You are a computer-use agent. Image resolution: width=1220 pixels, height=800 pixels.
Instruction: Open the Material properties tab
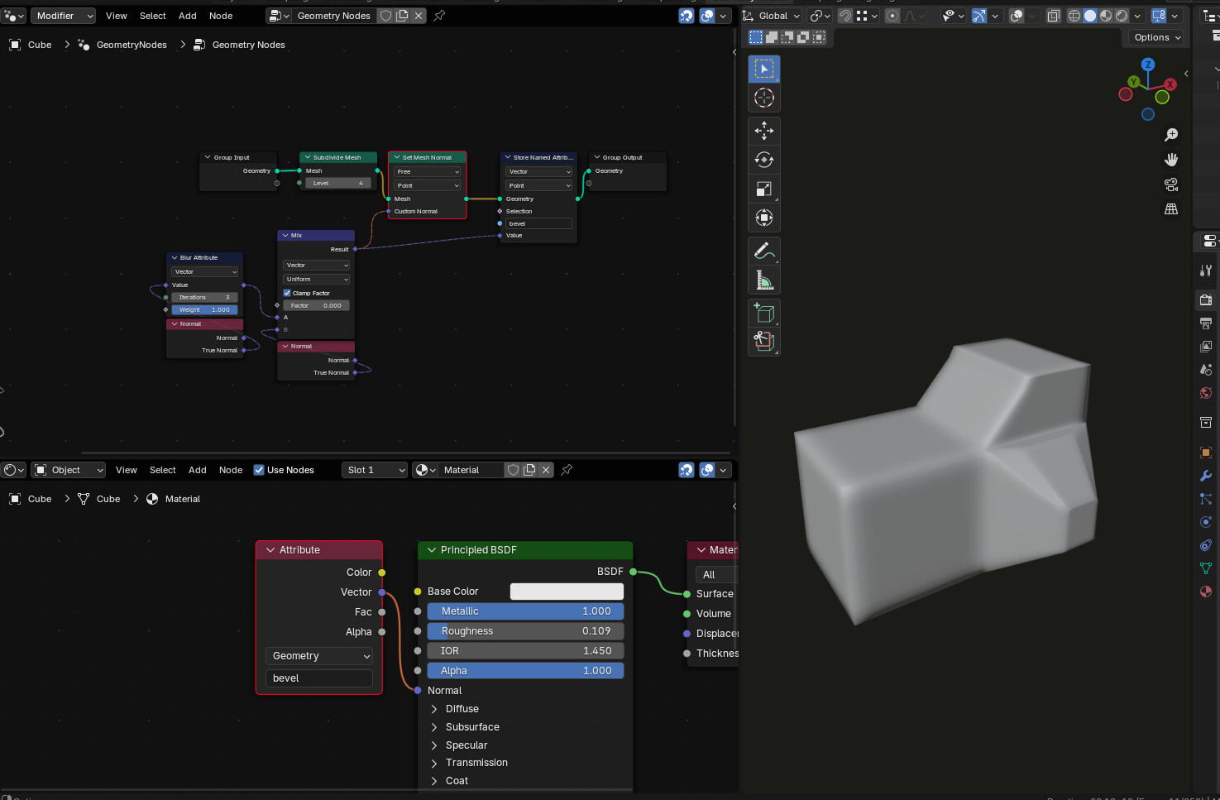(x=1206, y=592)
